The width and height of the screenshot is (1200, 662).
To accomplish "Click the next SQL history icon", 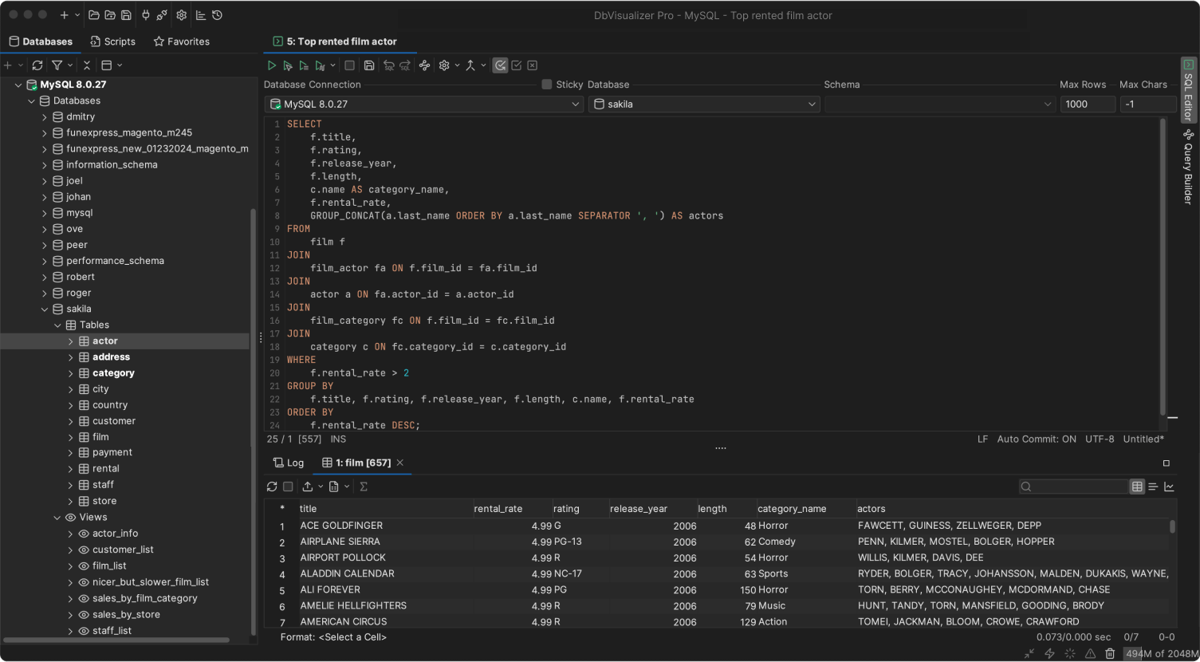I will [x=405, y=65].
